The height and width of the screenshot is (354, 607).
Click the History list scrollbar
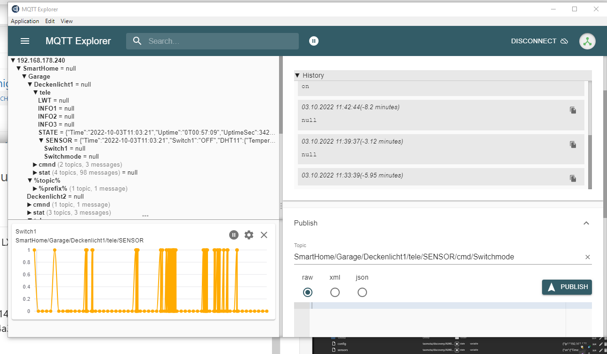pos(590,161)
